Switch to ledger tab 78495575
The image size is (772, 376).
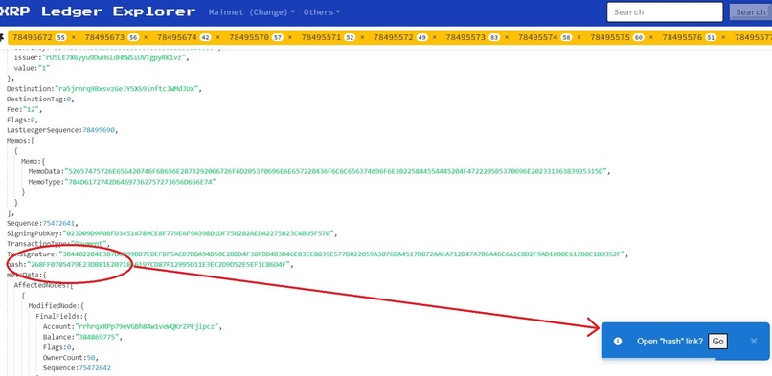(x=610, y=37)
